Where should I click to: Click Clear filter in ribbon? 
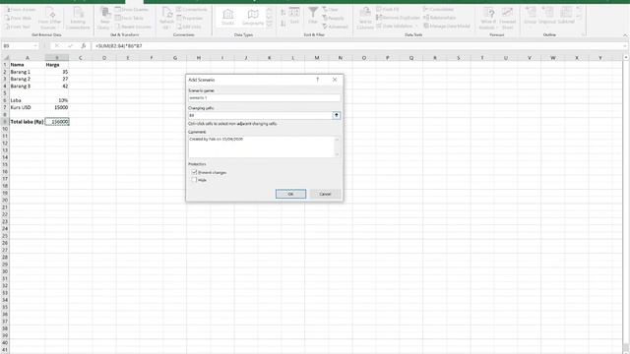(x=331, y=10)
